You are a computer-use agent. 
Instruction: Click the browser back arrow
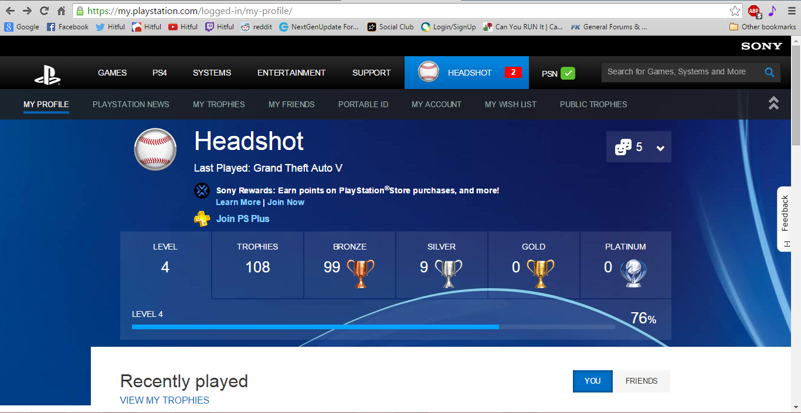pyautogui.click(x=10, y=11)
